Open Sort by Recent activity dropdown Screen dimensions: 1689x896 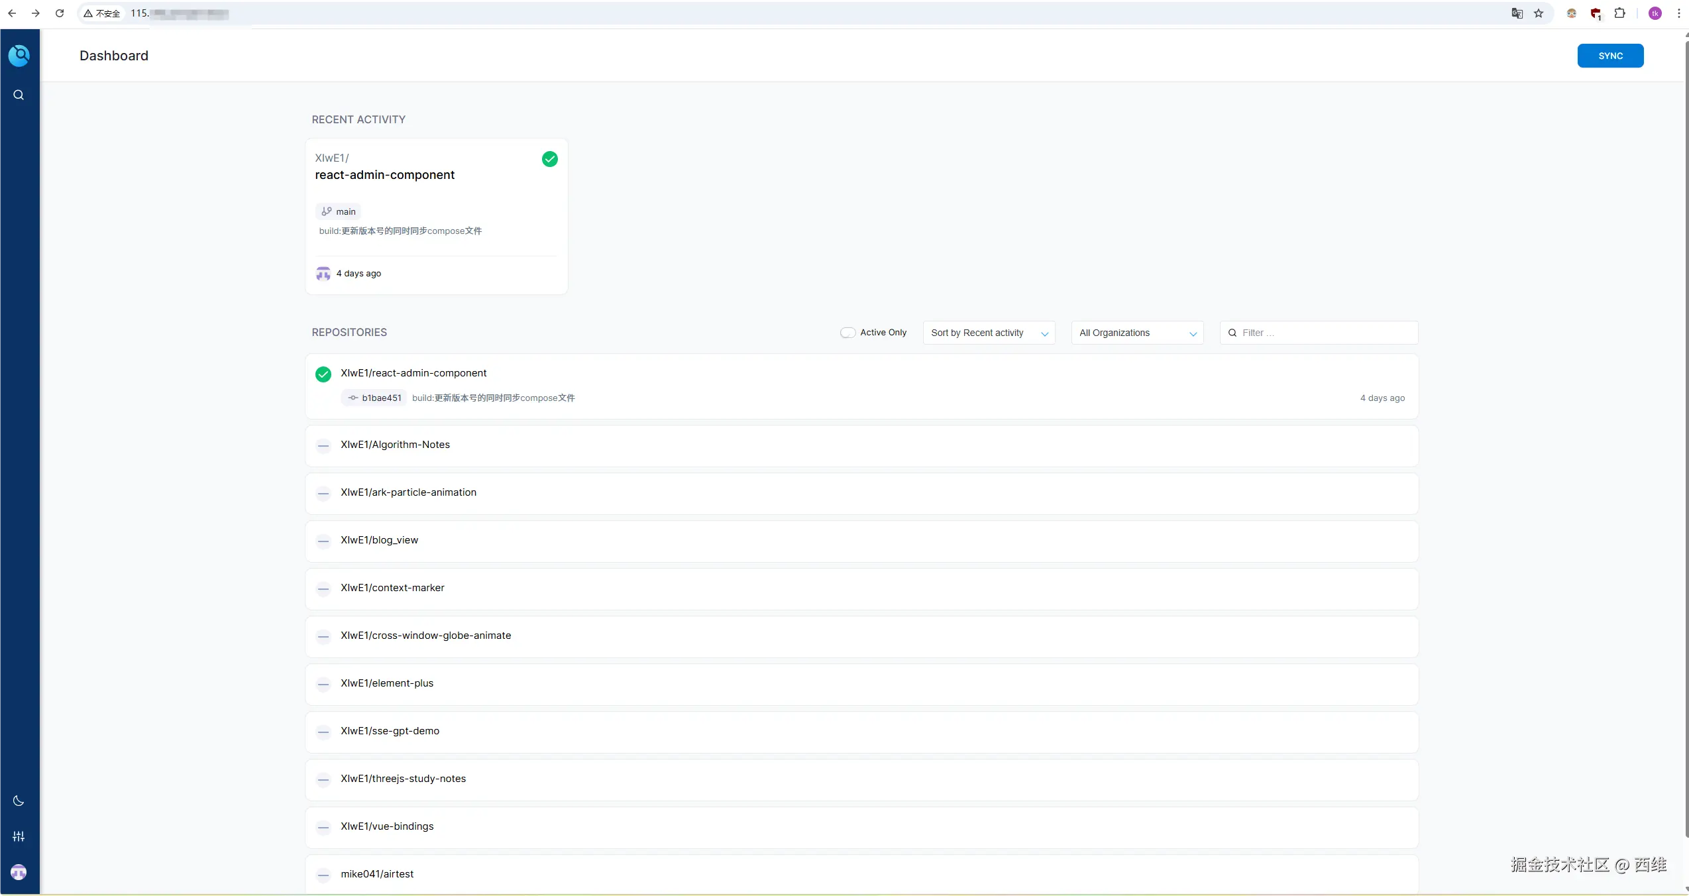988,333
